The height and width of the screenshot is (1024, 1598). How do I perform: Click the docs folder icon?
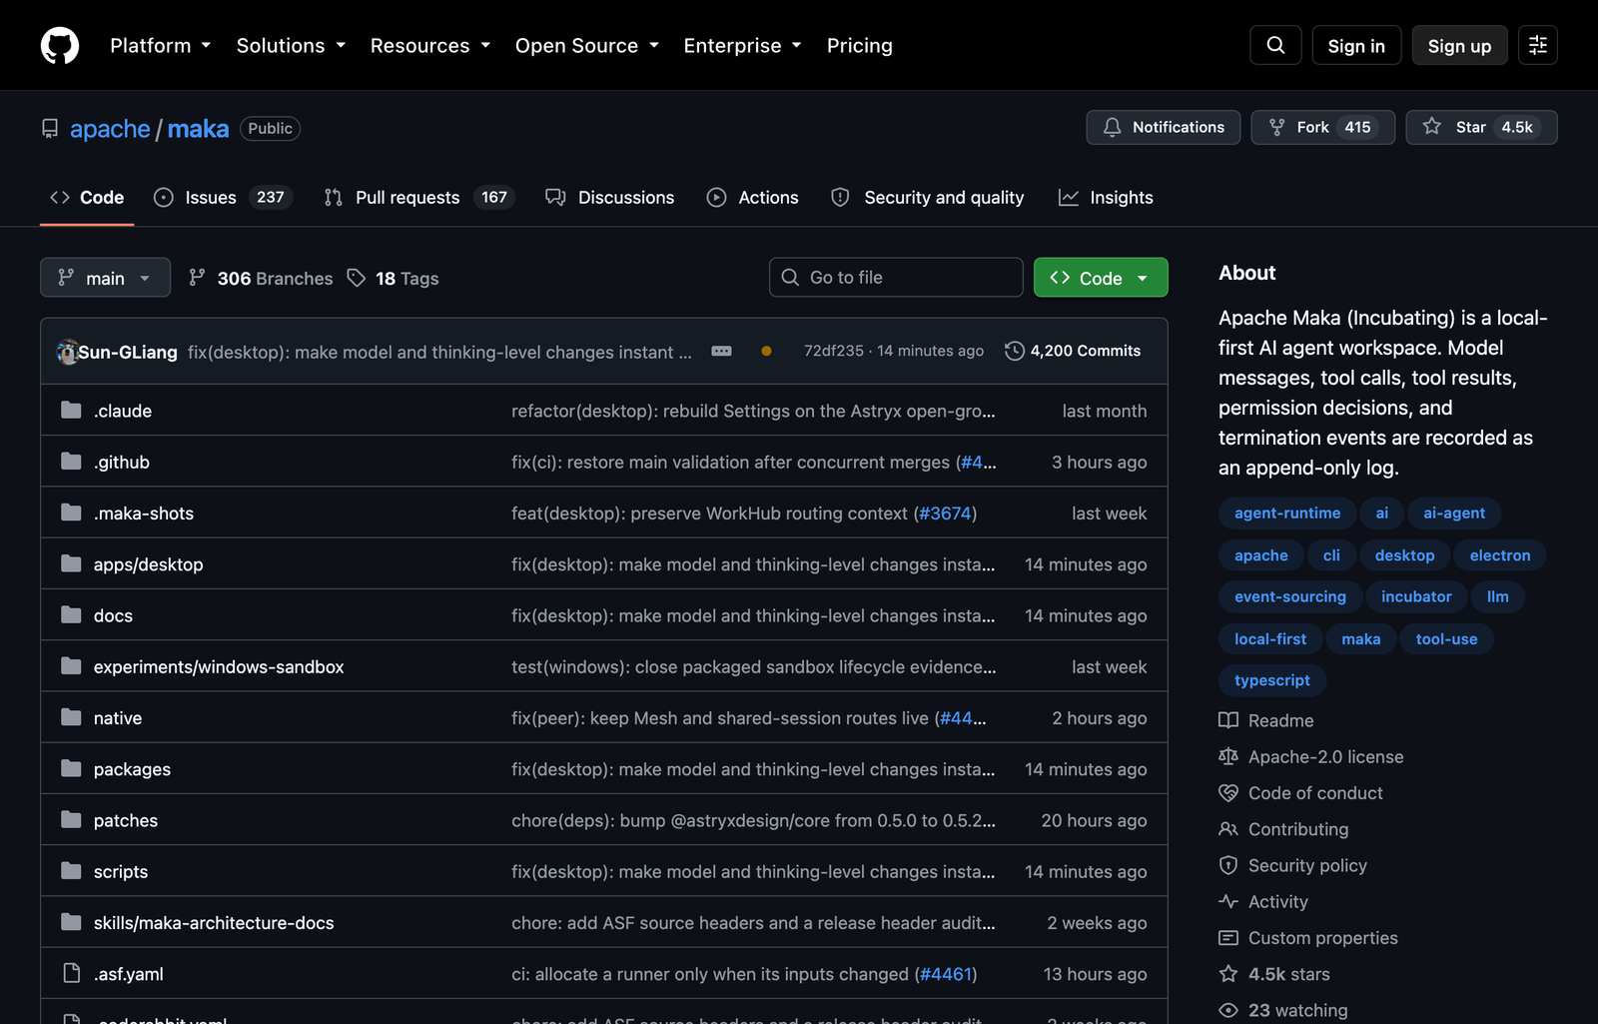(71, 614)
